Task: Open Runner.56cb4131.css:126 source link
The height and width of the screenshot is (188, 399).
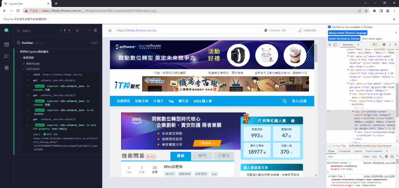Action: [x=379, y=163]
